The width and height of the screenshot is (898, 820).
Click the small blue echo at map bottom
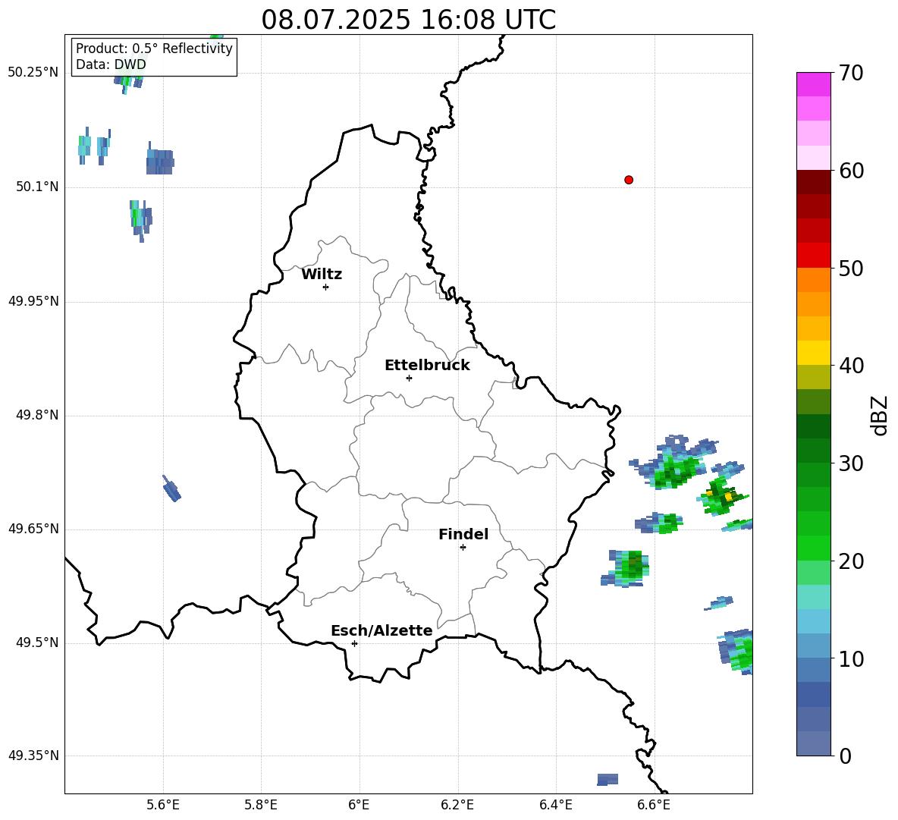608,779
